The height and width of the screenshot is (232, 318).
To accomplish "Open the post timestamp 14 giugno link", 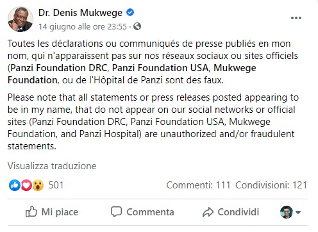I will (83, 26).
